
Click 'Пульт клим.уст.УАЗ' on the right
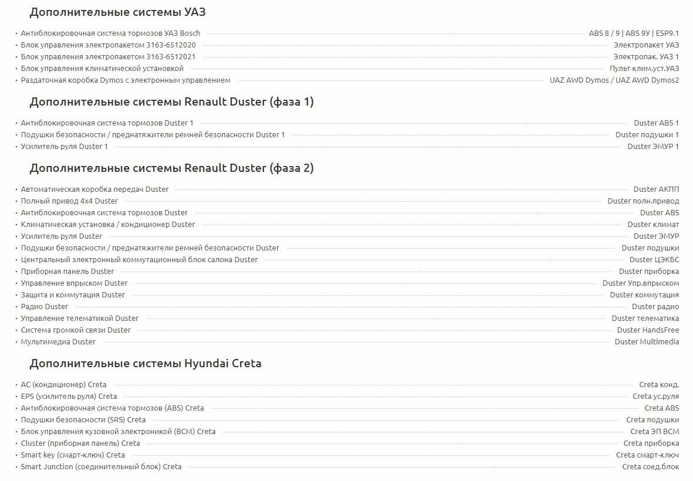point(644,69)
